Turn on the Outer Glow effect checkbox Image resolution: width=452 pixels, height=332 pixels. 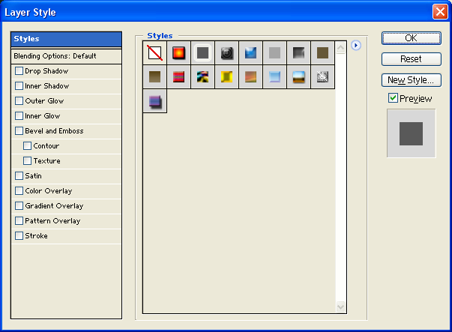click(x=19, y=100)
